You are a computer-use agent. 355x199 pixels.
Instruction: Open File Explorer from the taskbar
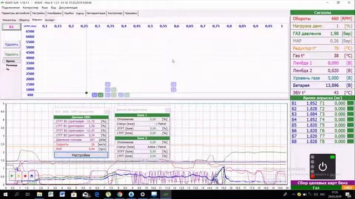coord(39,194)
